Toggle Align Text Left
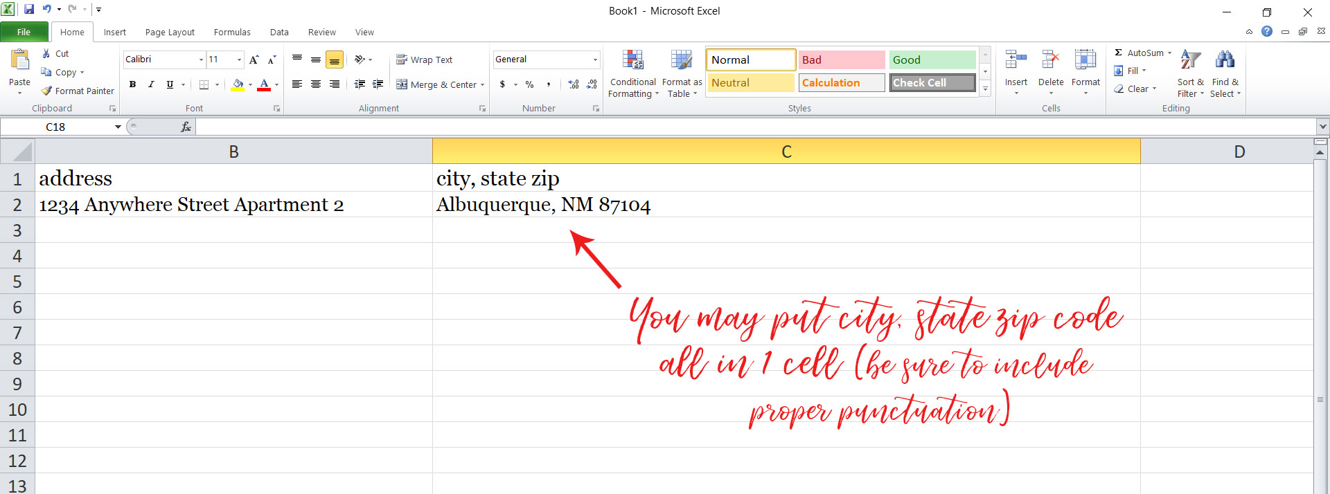1330x494 pixels. [x=297, y=84]
